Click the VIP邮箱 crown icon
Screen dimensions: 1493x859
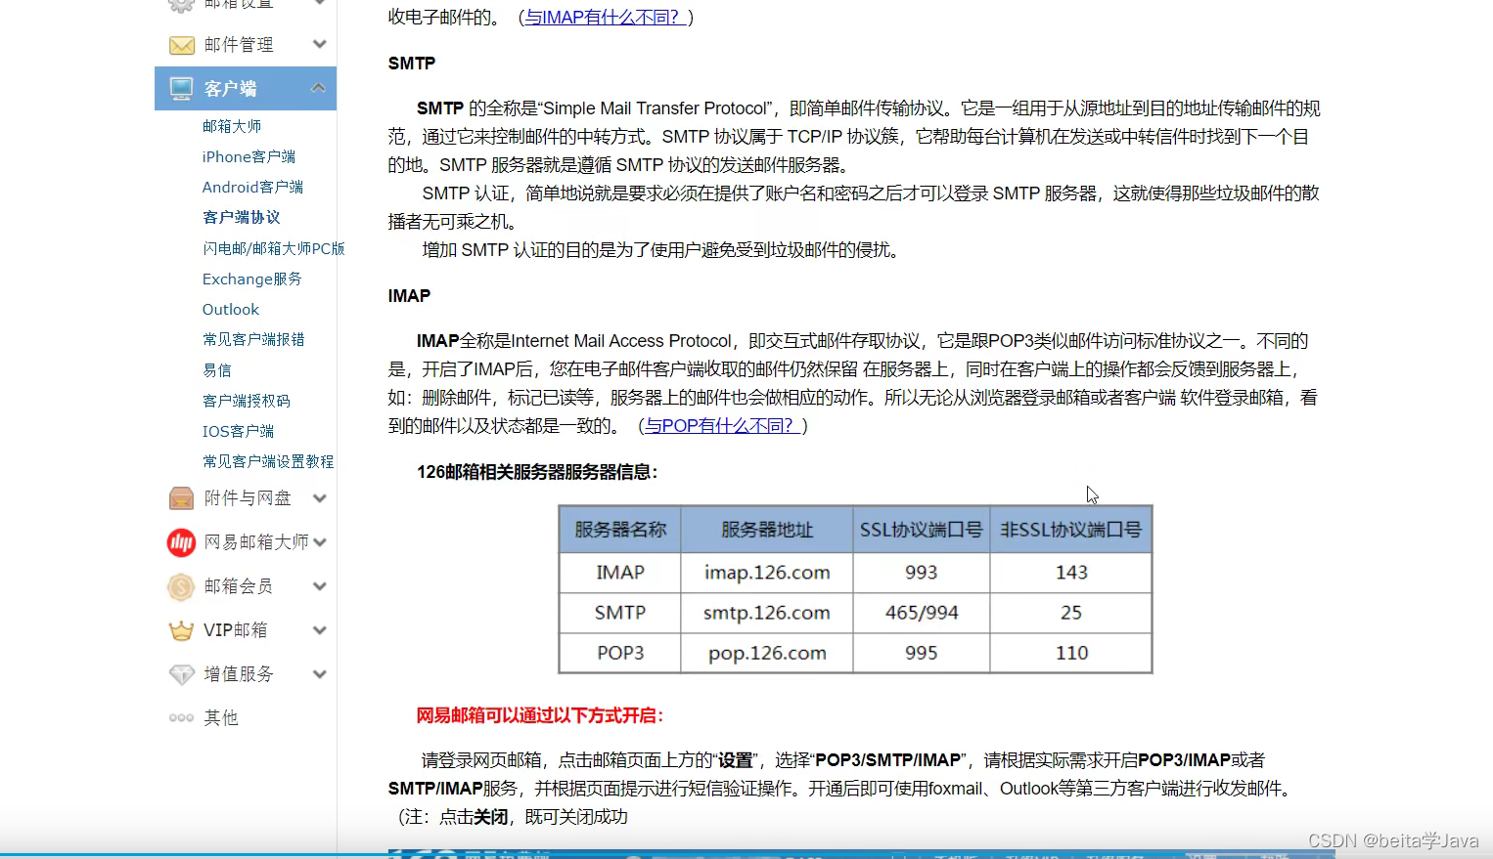coord(182,630)
